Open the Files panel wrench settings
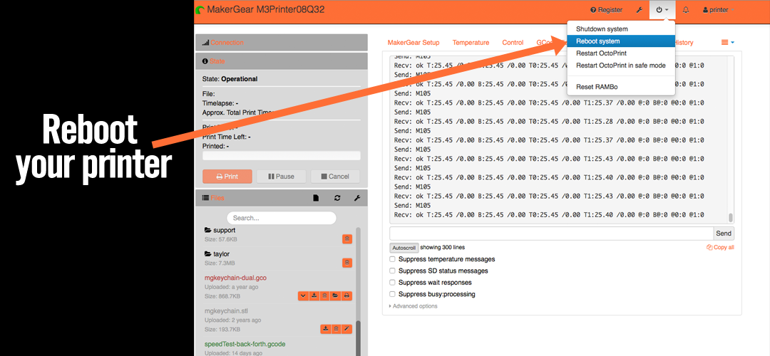This screenshot has height=356, width=770. (357, 198)
